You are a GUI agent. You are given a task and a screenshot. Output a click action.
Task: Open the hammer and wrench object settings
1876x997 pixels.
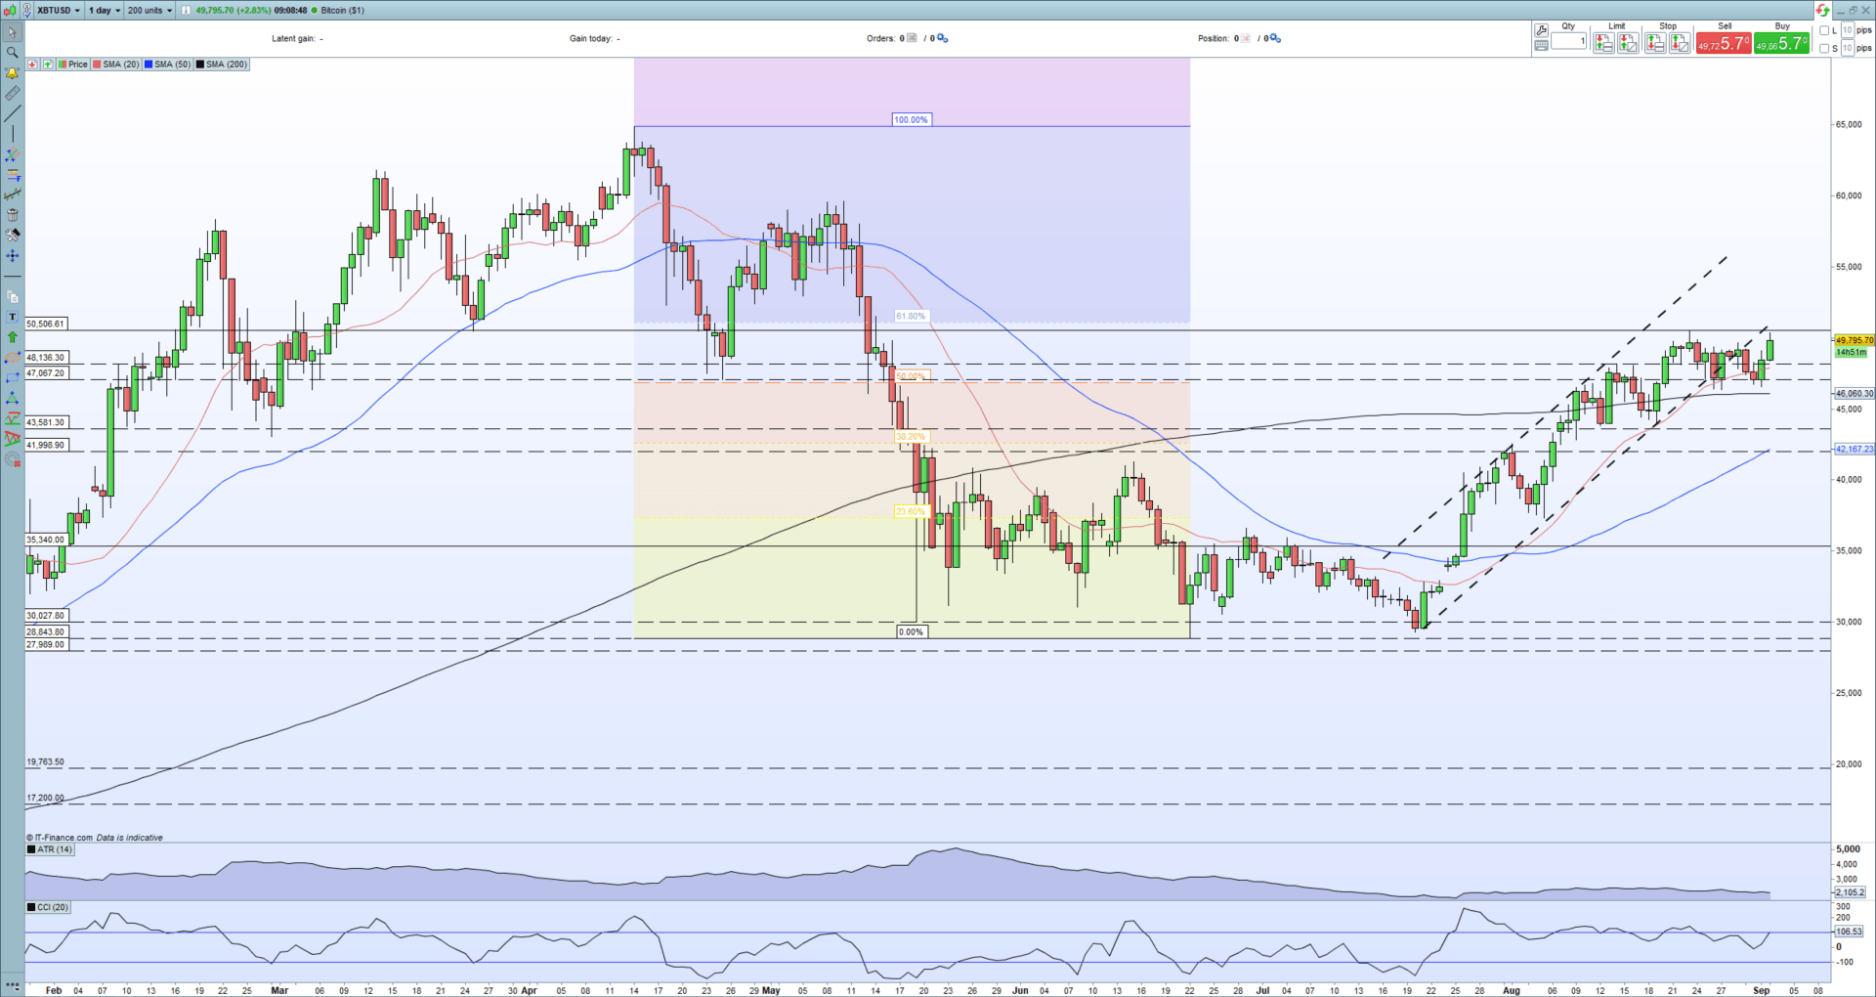coord(12,236)
